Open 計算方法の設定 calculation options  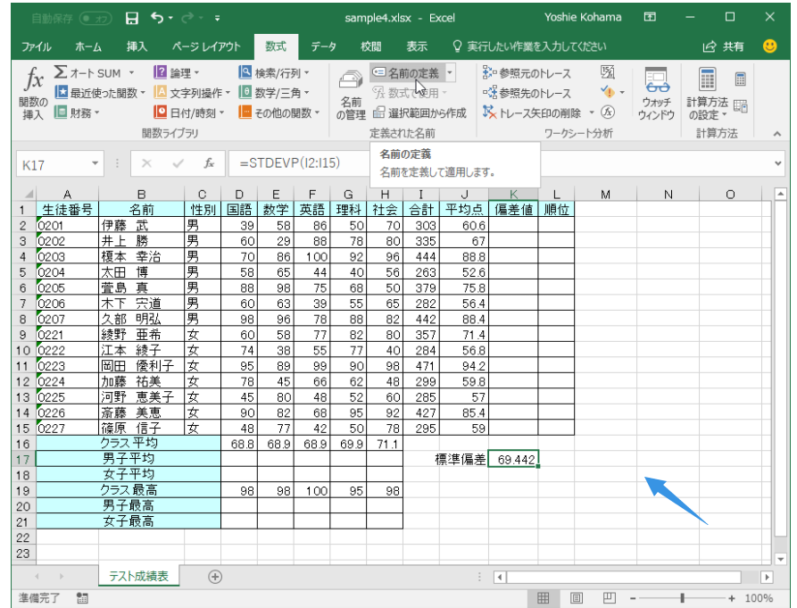pyautogui.click(x=707, y=95)
